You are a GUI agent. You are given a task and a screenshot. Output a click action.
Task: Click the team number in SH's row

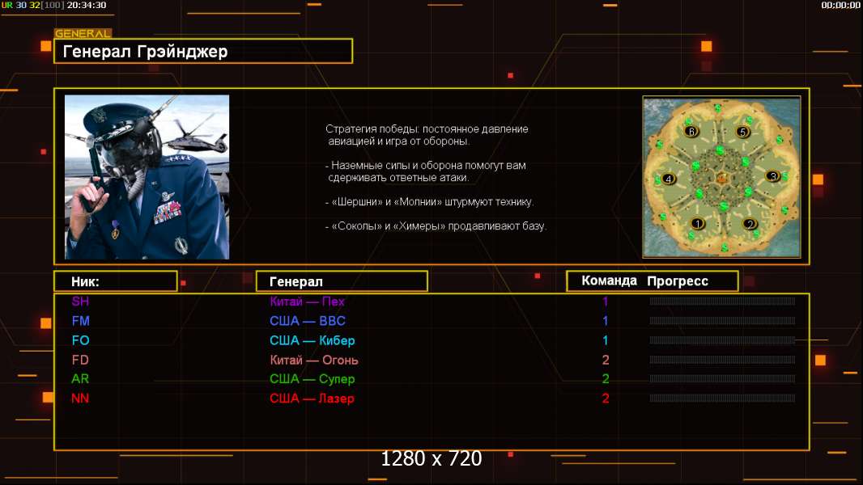click(606, 301)
